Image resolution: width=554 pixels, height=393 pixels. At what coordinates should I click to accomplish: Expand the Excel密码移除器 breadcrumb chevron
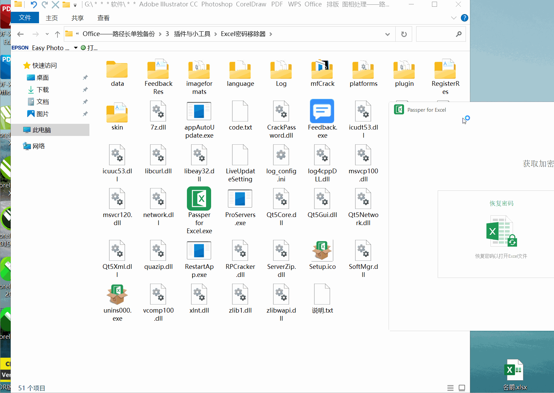(x=271, y=34)
